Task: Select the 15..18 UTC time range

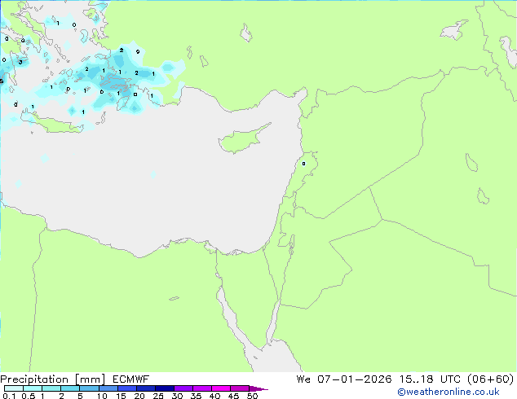Action: click(428, 379)
